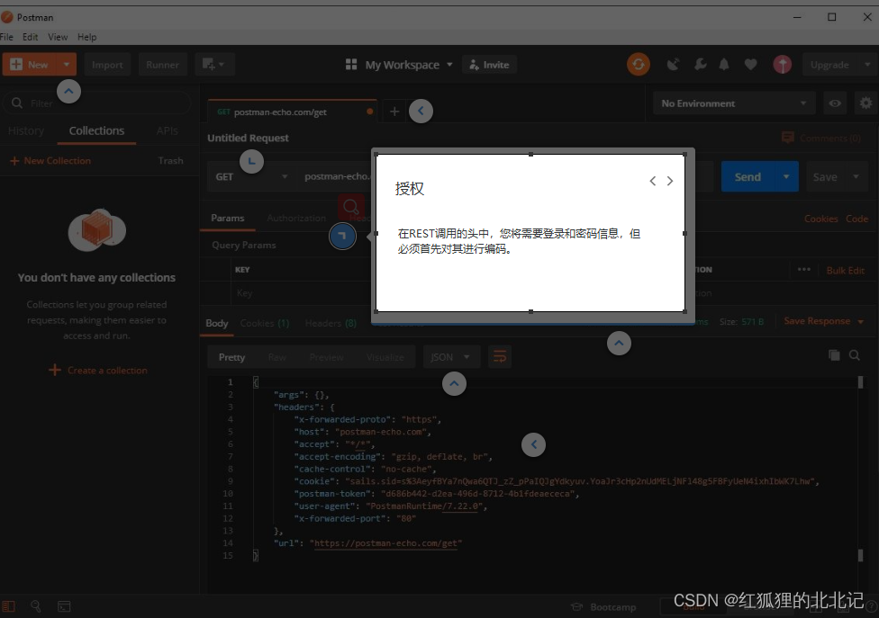Expand the New button dropdown arrow
Screen dimensions: 879x618
point(67,65)
